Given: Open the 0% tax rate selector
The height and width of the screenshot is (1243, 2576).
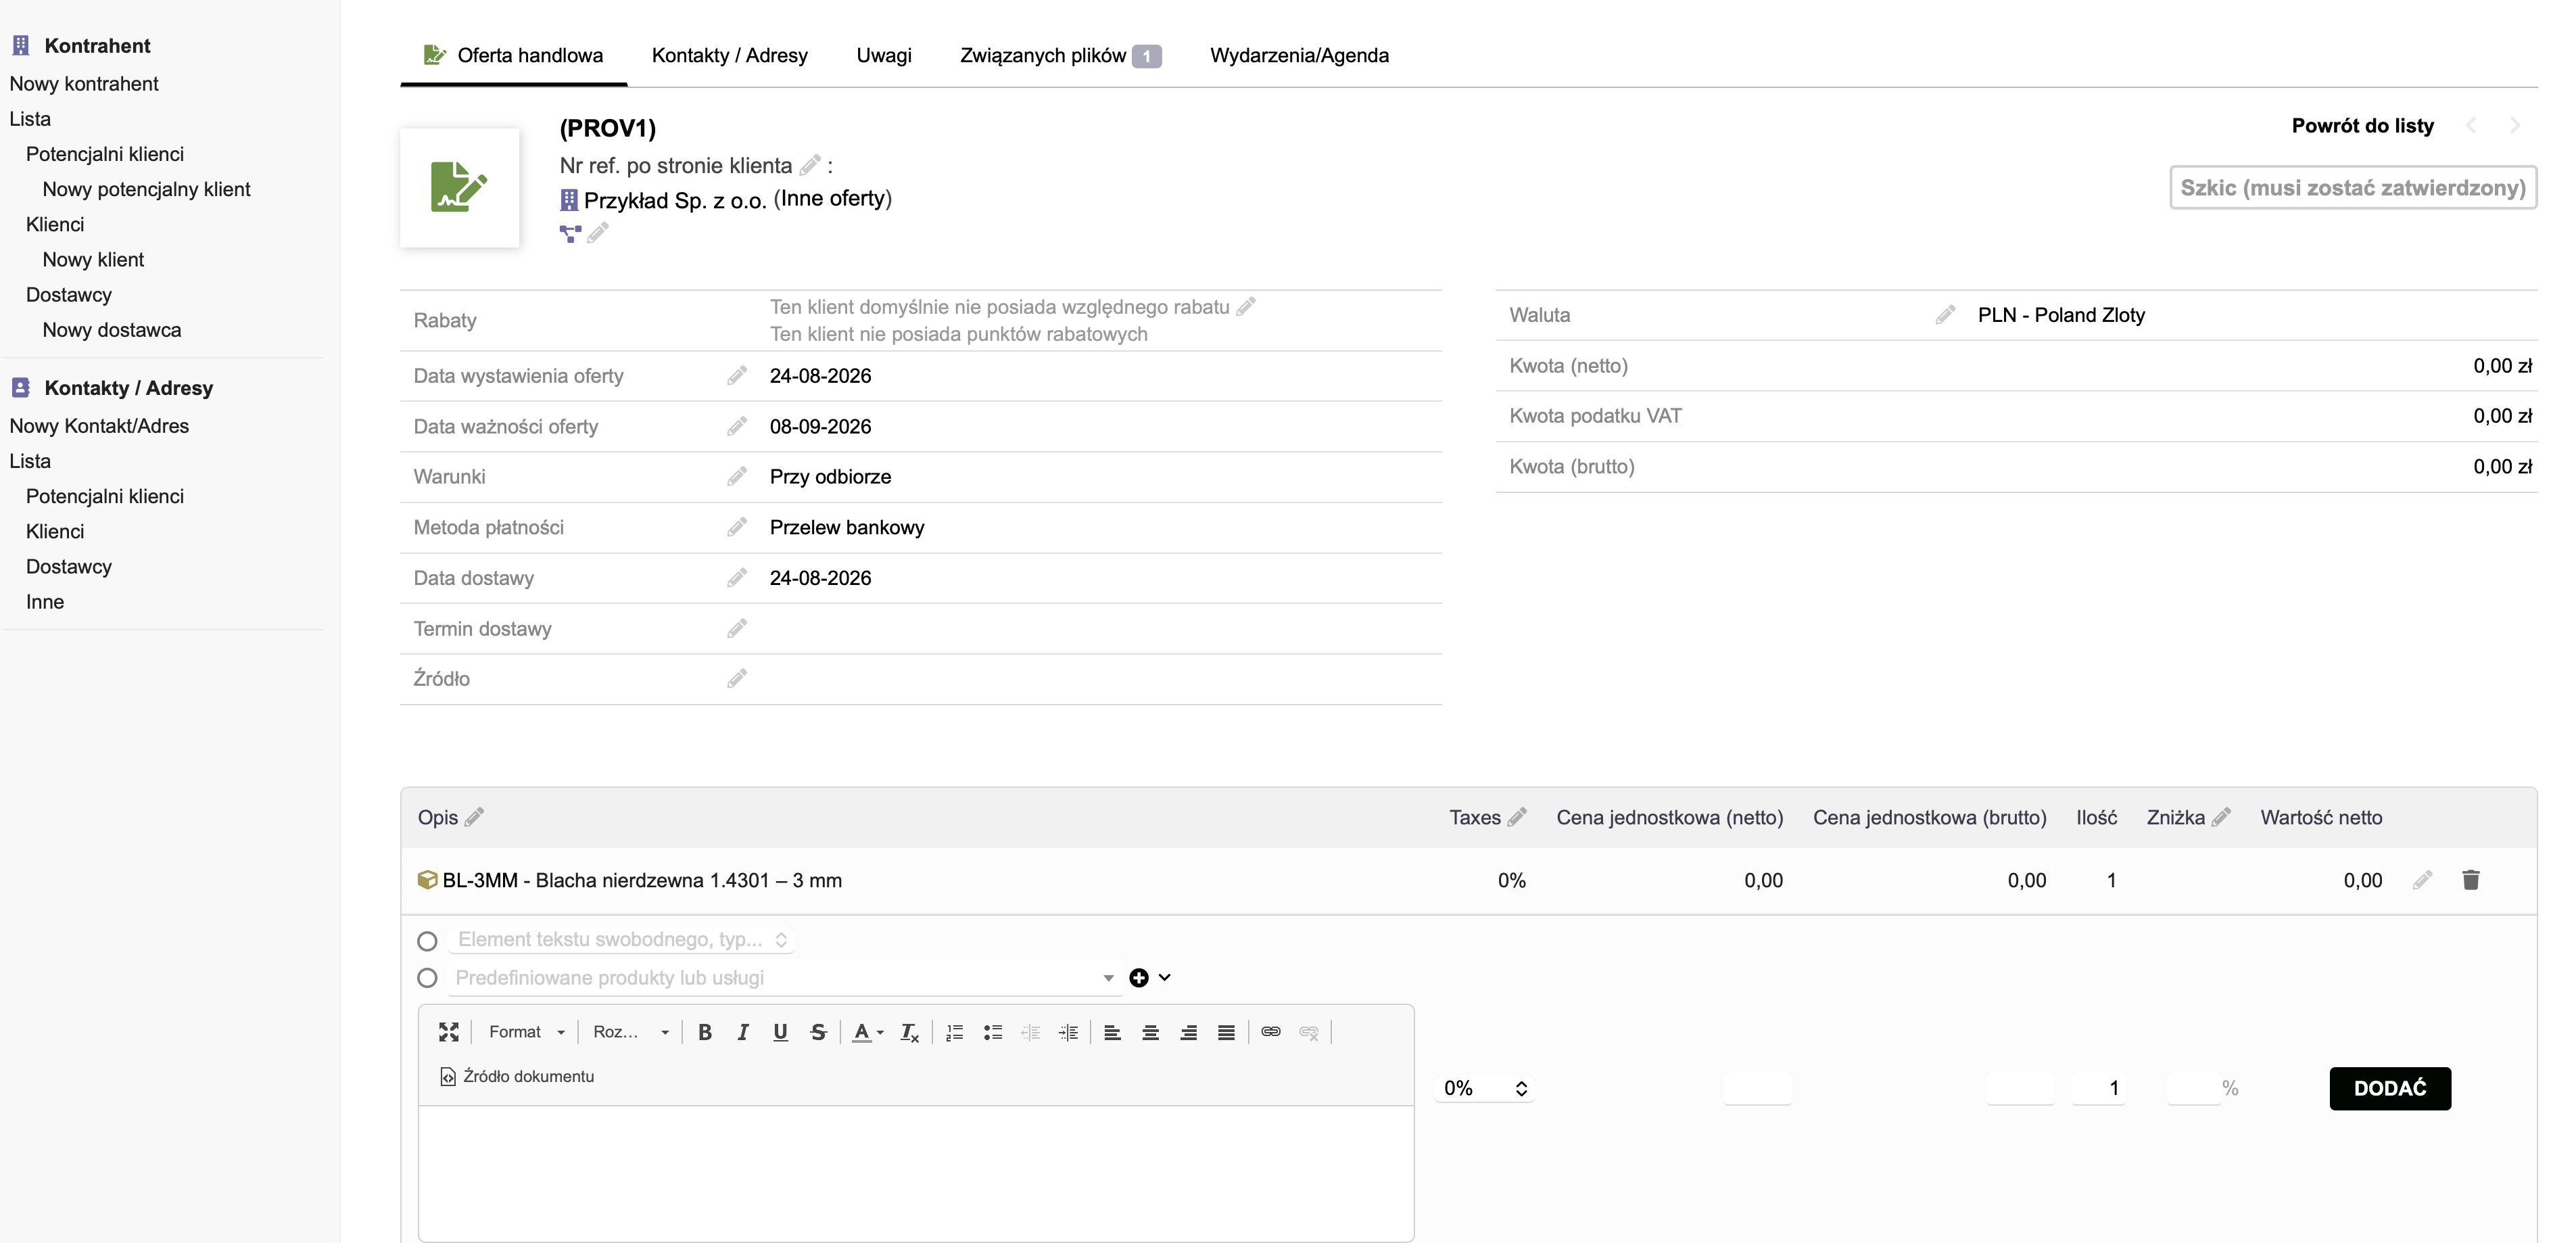Looking at the screenshot, I should pyautogui.click(x=1484, y=1088).
